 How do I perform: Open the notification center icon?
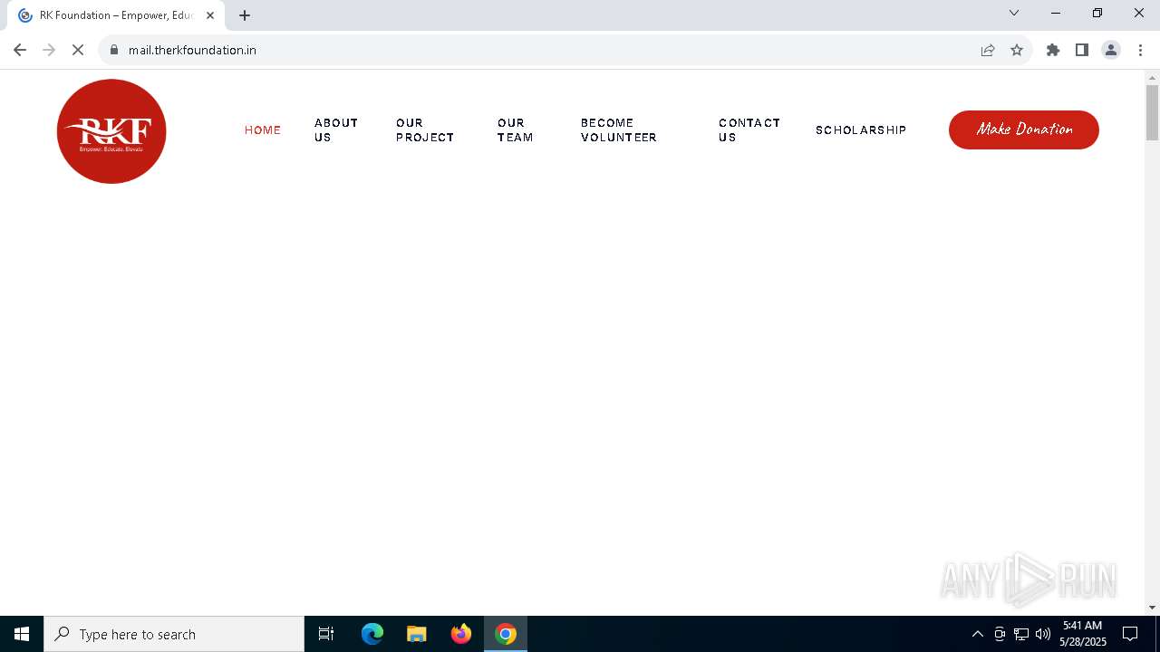pyautogui.click(x=1130, y=634)
